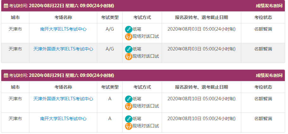Open 南开大学IELTS考试中心 link for August 29 exam
The image size is (288, 134).
coord(63,119)
